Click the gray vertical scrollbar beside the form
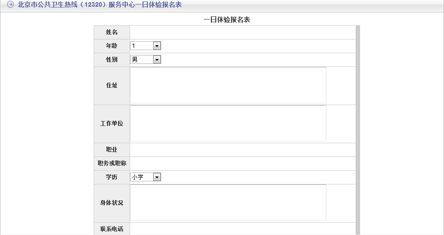The width and height of the screenshot is (444, 235). click(x=358, y=130)
